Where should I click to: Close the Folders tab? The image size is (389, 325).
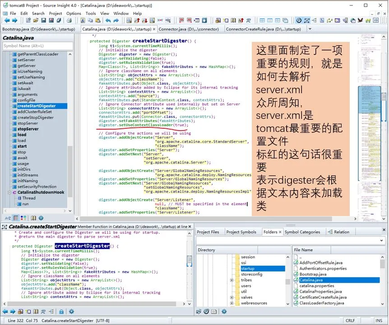280,232
